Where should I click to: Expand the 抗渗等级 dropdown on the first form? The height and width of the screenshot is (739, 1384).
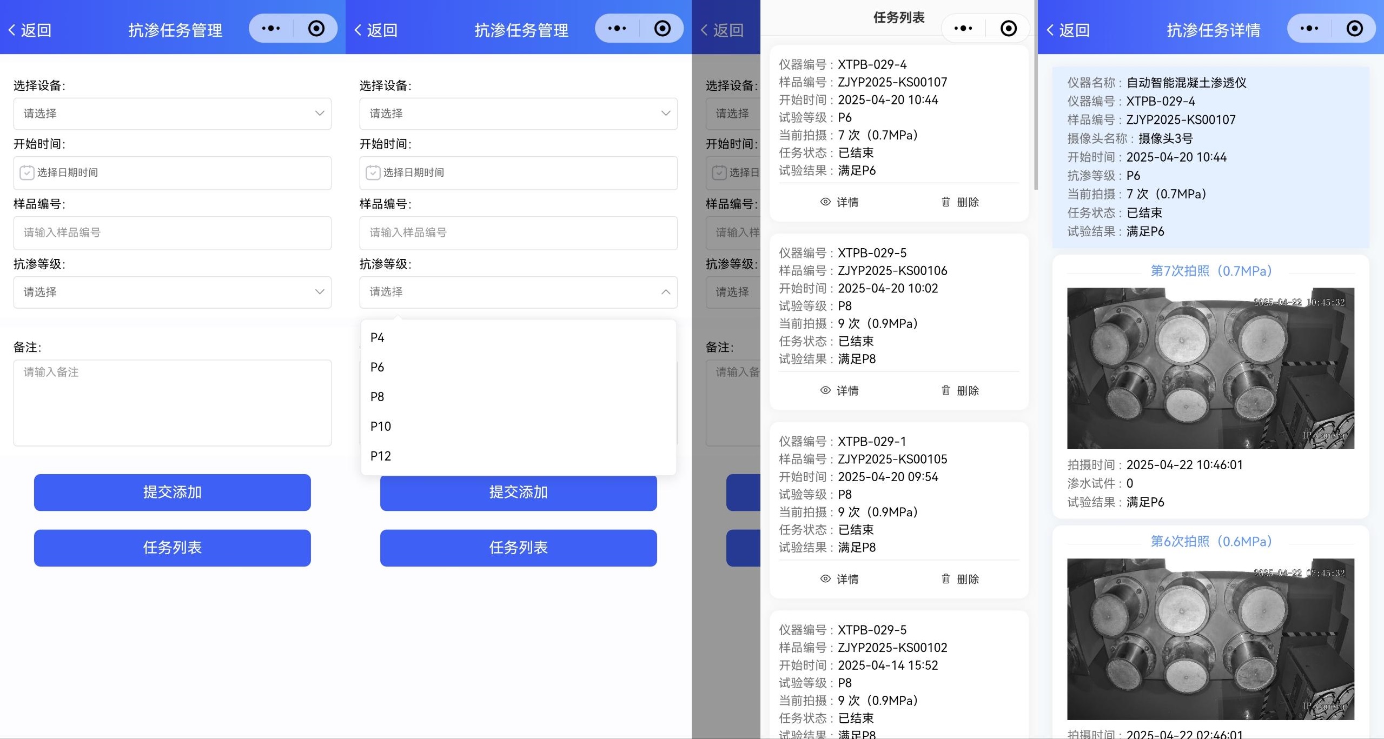tap(172, 292)
